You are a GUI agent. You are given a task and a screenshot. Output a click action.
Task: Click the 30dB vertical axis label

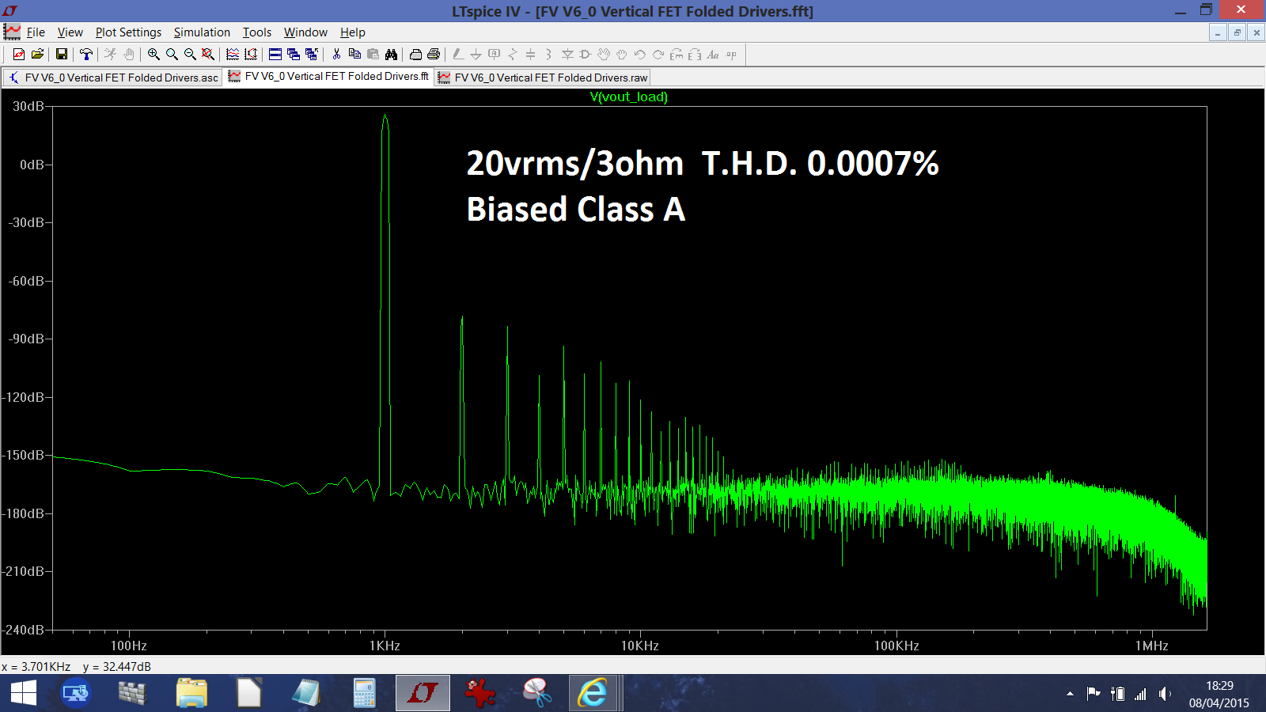(28, 106)
